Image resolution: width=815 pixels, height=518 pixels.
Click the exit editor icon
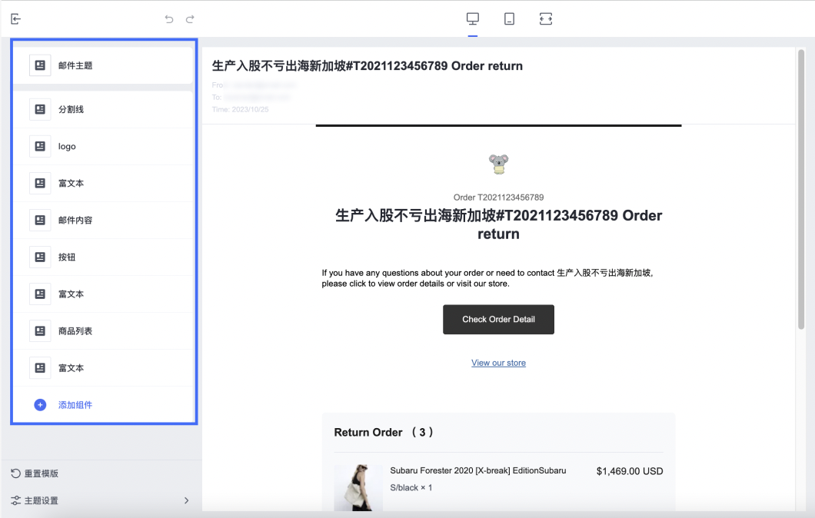(x=15, y=19)
